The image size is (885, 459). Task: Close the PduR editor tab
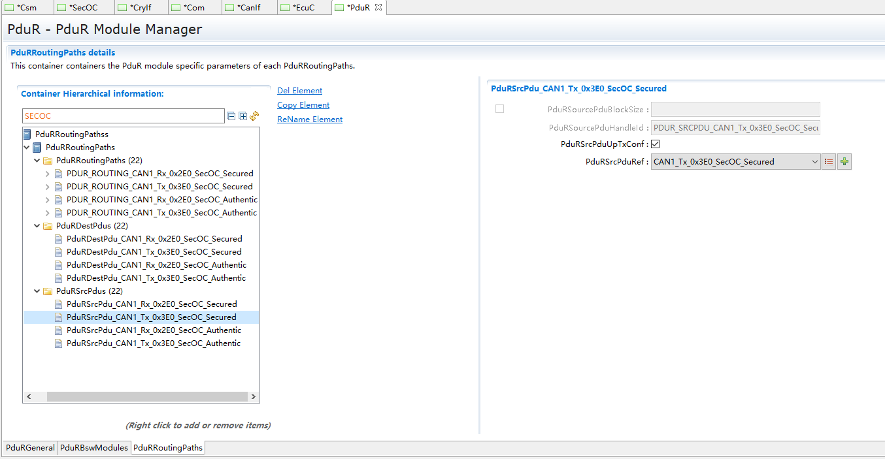pyautogui.click(x=378, y=8)
